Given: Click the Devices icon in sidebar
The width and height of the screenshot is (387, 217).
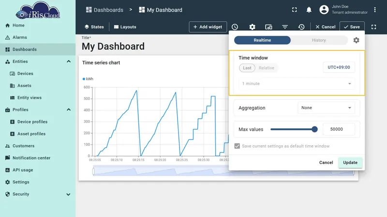Looking at the screenshot, I should pyautogui.click(x=13, y=74).
